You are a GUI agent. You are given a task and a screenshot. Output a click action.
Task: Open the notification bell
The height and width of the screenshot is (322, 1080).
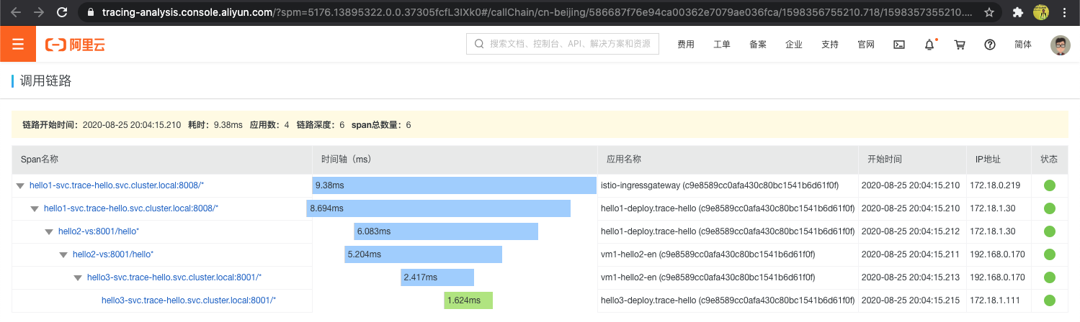(x=929, y=45)
